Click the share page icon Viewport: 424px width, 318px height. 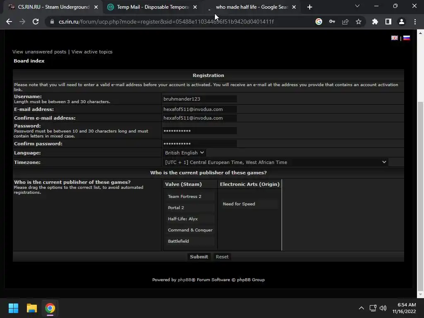click(345, 22)
